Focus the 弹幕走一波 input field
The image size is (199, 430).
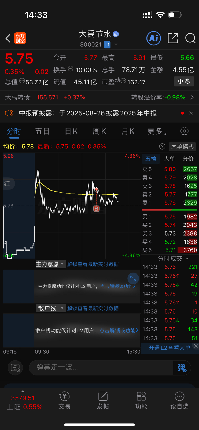pyautogui.click(x=101, y=367)
